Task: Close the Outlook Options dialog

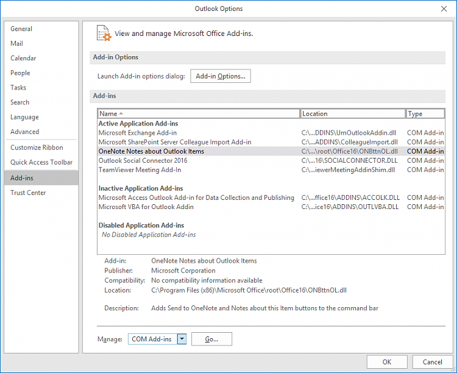Action: 442,9
